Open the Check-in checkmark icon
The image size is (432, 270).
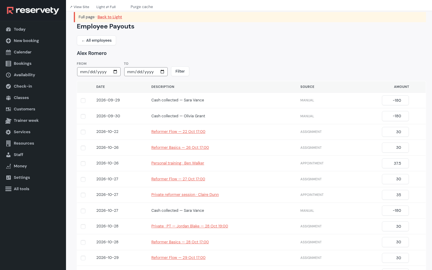8,86
